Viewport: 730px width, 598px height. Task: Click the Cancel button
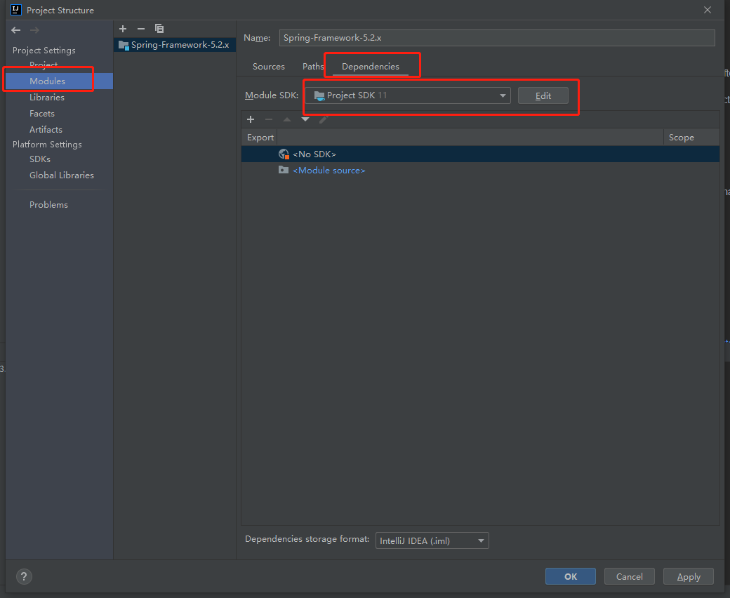pyautogui.click(x=630, y=577)
